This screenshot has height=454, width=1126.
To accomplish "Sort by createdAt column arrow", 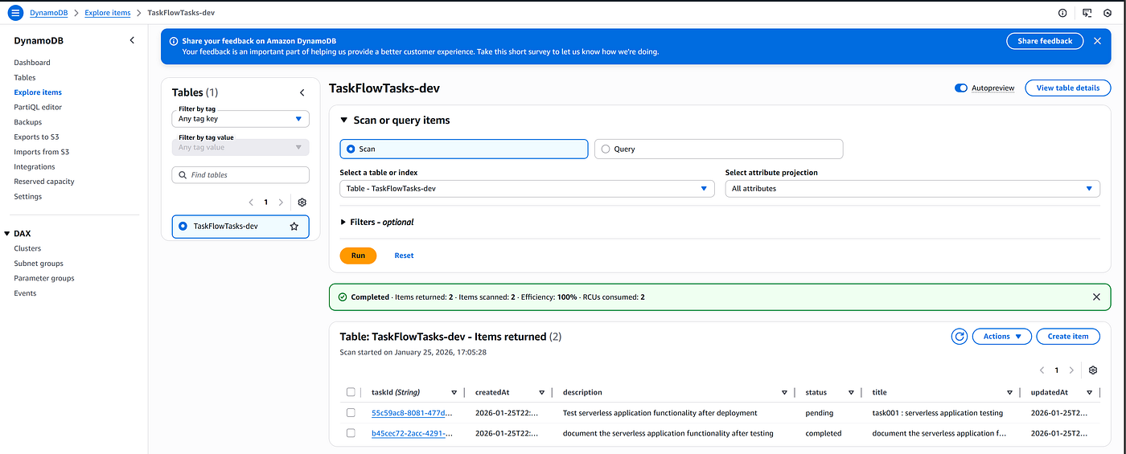I will tap(541, 392).
